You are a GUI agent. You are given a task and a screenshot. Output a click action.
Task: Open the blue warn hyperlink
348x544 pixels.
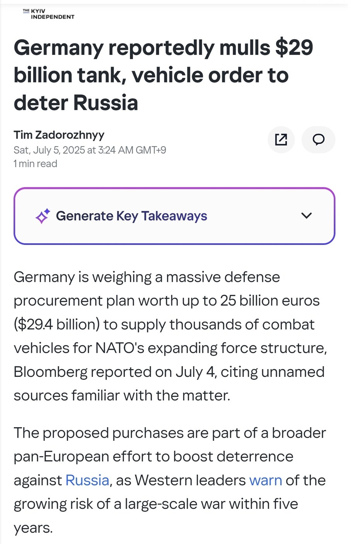[x=266, y=480]
